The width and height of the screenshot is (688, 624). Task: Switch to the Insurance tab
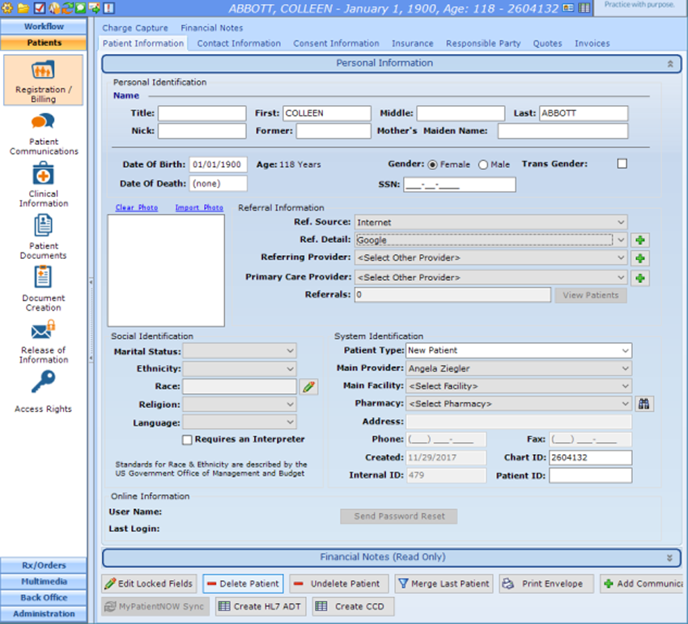pyautogui.click(x=414, y=44)
